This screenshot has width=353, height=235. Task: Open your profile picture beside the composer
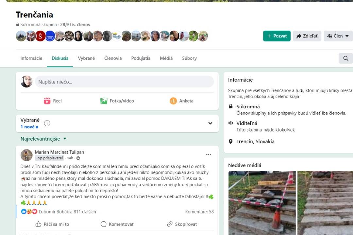(x=26, y=82)
